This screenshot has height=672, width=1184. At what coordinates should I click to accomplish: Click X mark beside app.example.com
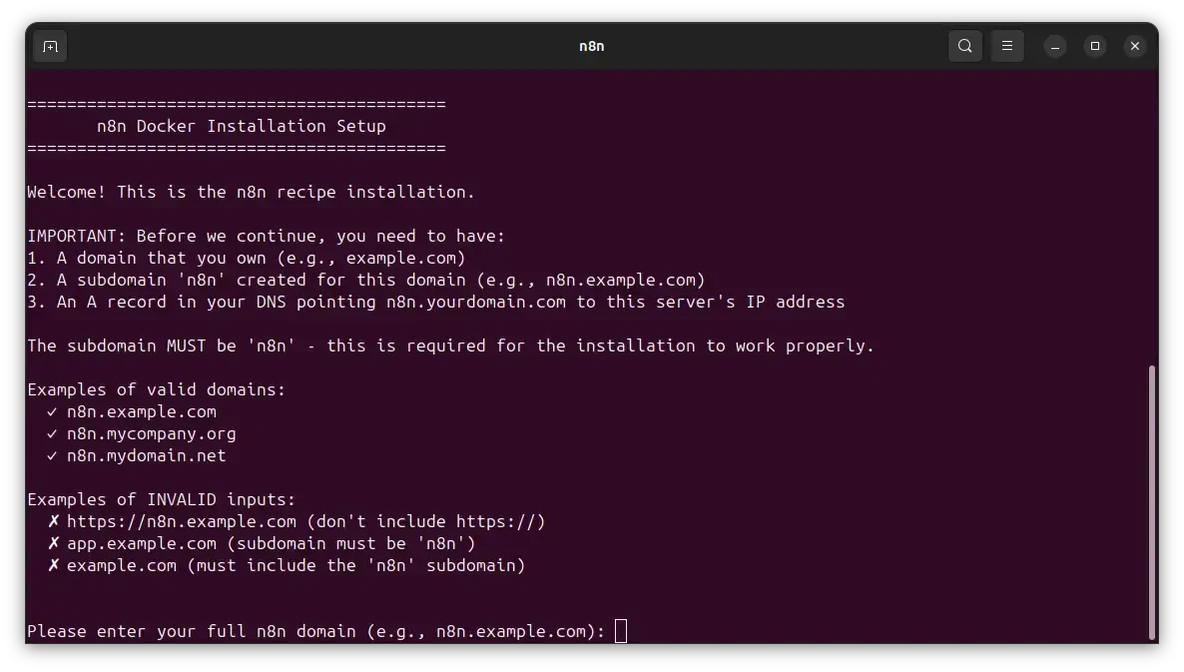53,543
